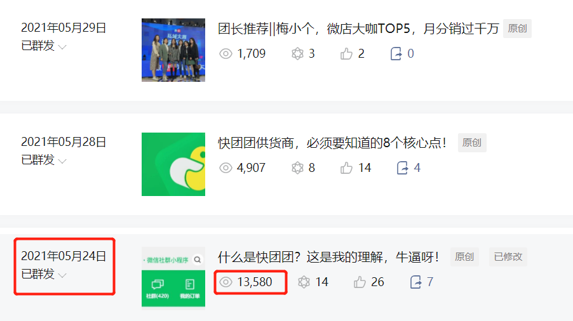Click the eye views icon showing 1,709
The image size is (573, 321).
point(226,54)
